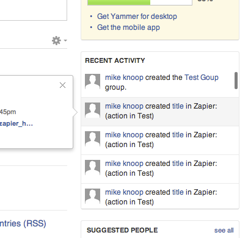
Task: Open the zapier_h... file link in popup
Action: (16, 123)
